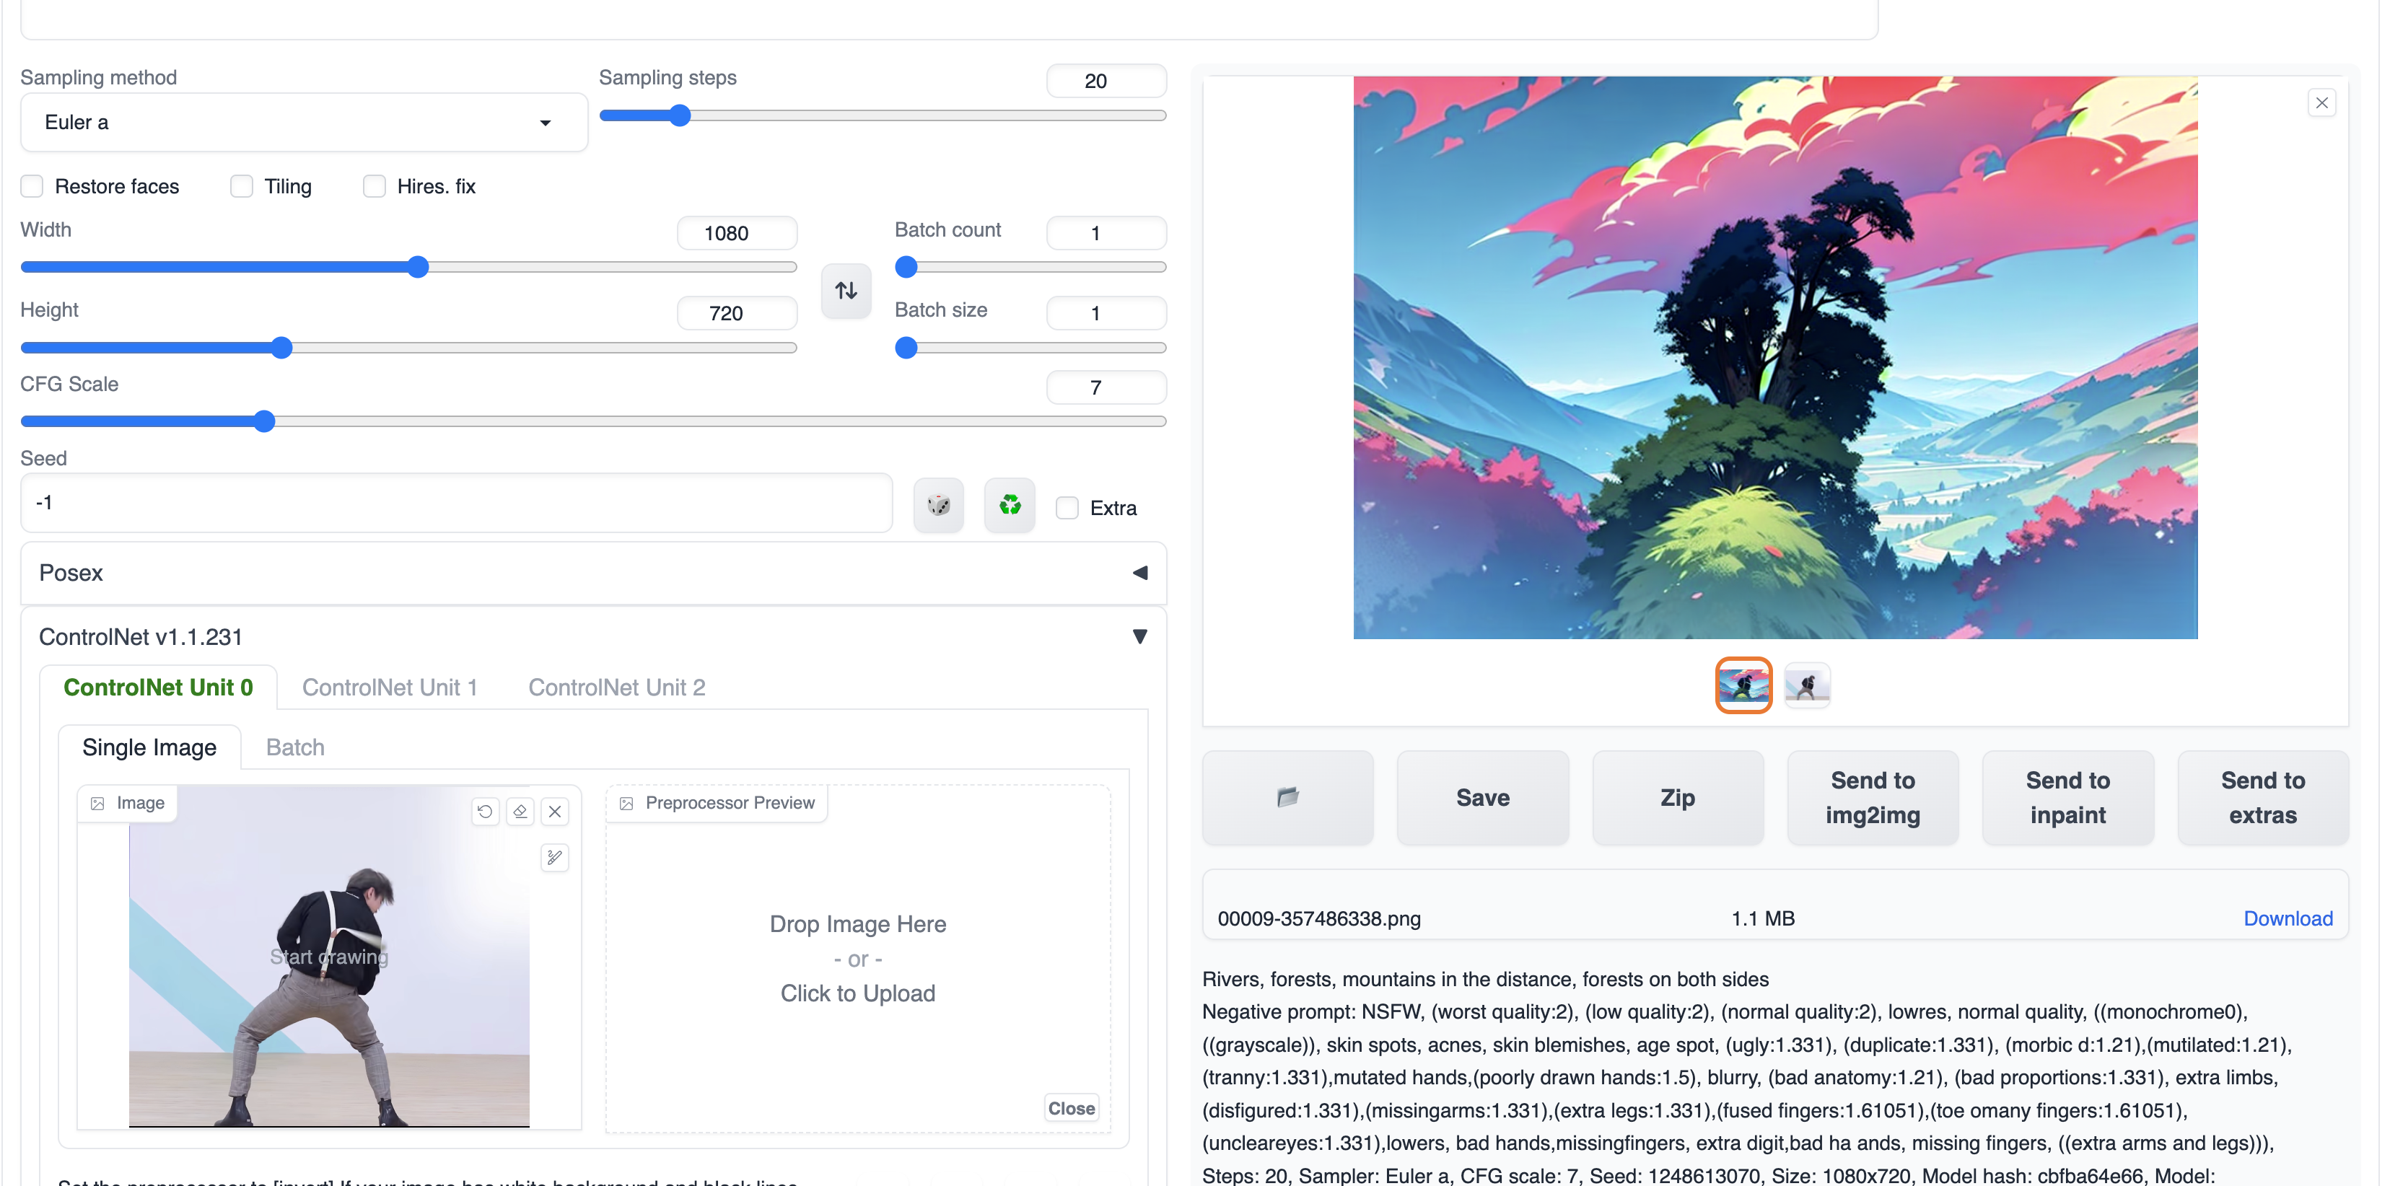Select ControlNet Unit 0 tab
The width and height of the screenshot is (2390, 1186).
[158, 687]
